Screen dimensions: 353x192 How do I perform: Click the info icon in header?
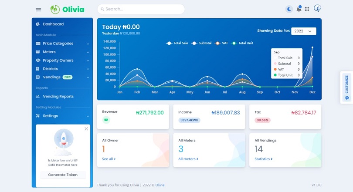pyautogui.click(x=317, y=9)
